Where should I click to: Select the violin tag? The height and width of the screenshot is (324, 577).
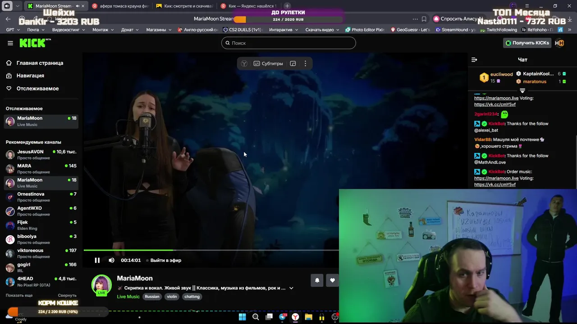pos(172,297)
